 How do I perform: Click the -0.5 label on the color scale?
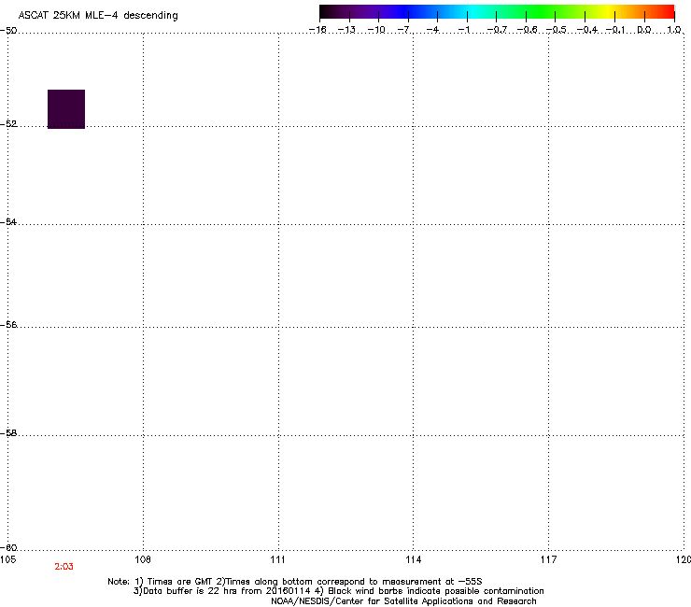click(557, 30)
